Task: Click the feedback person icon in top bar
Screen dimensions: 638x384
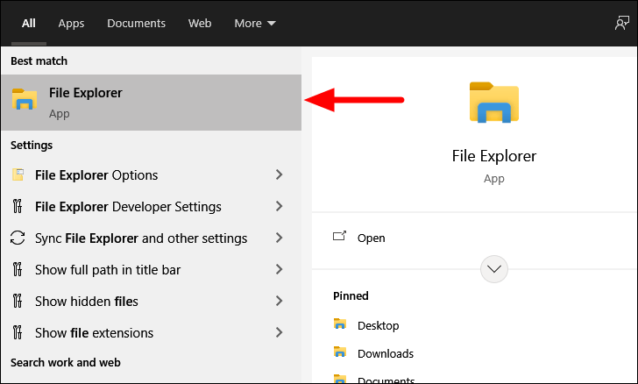Action: click(x=621, y=23)
